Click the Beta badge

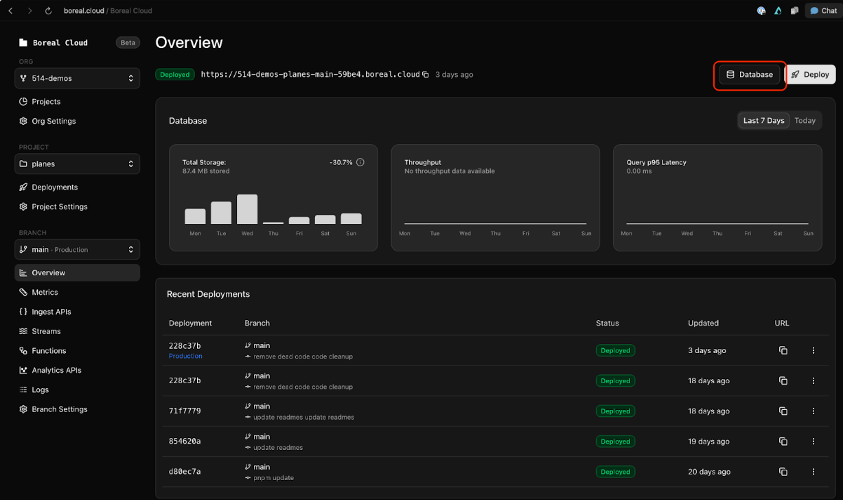pyautogui.click(x=128, y=43)
